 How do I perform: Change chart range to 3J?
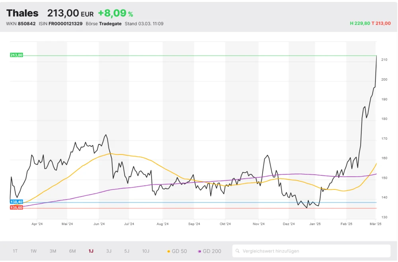coord(109,251)
